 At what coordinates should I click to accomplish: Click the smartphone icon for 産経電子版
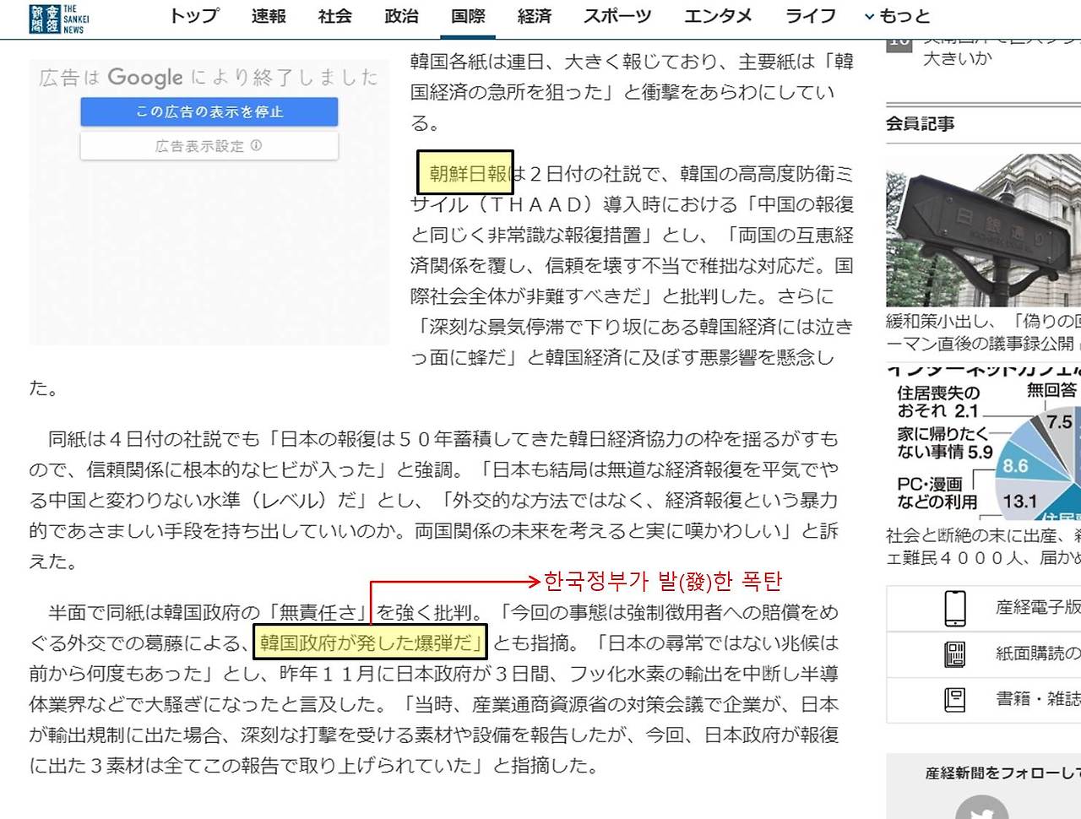(x=955, y=608)
